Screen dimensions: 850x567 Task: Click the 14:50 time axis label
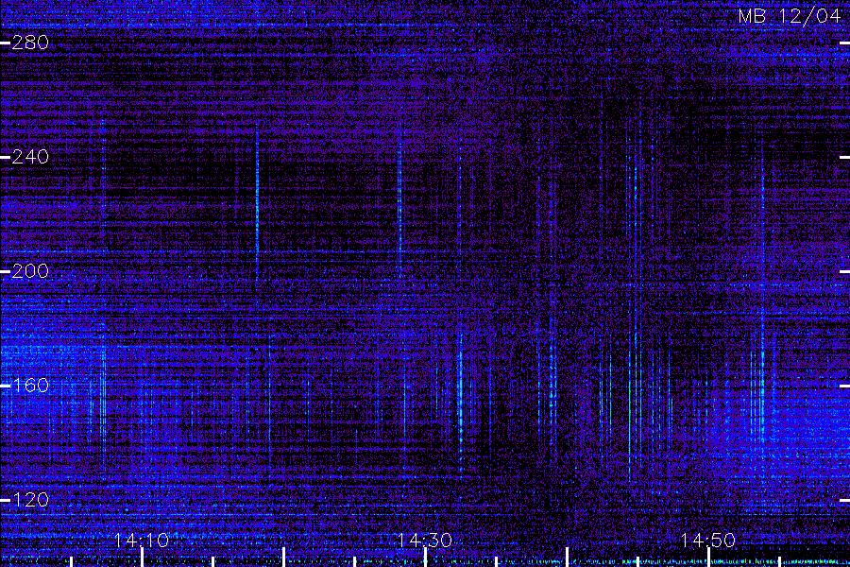pyautogui.click(x=708, y=540)
